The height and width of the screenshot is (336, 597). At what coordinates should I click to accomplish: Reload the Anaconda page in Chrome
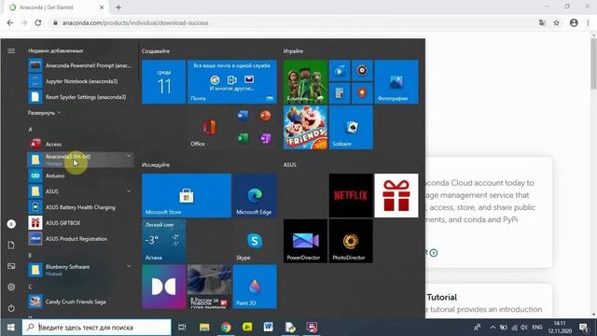click(38, 22)
